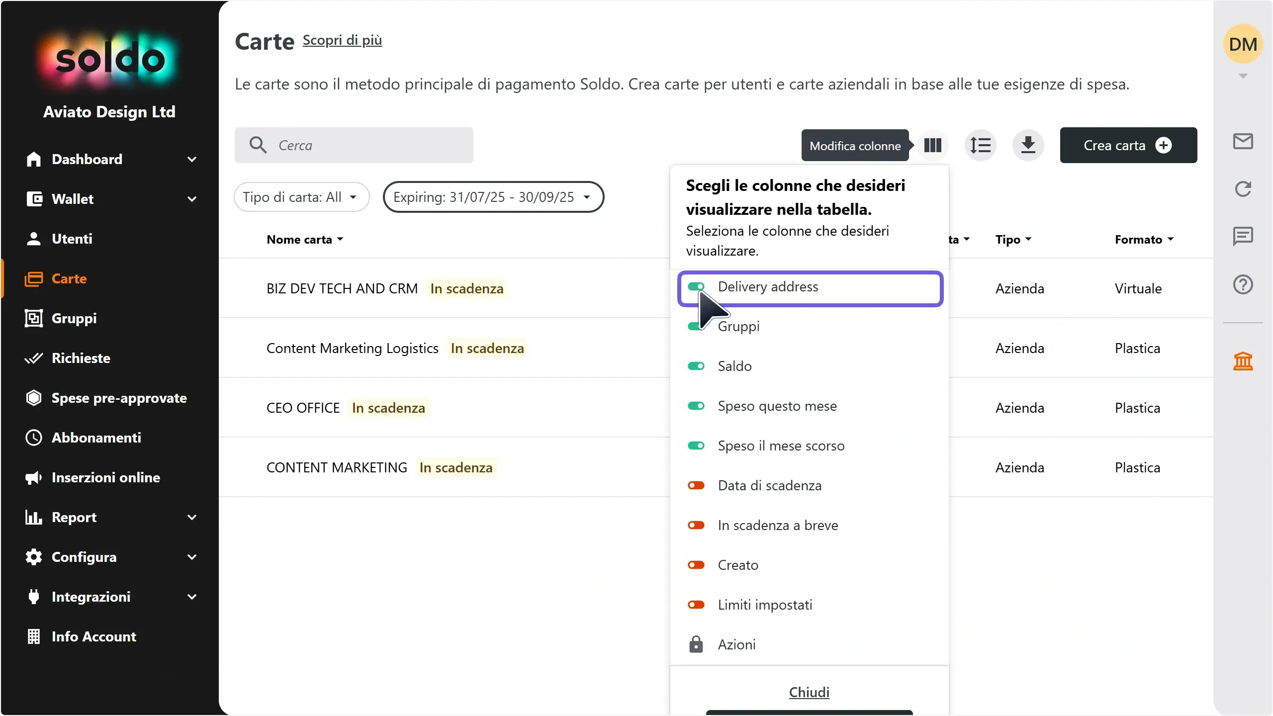
Task: Open the Scopri di più link
Action: (342, 40)
